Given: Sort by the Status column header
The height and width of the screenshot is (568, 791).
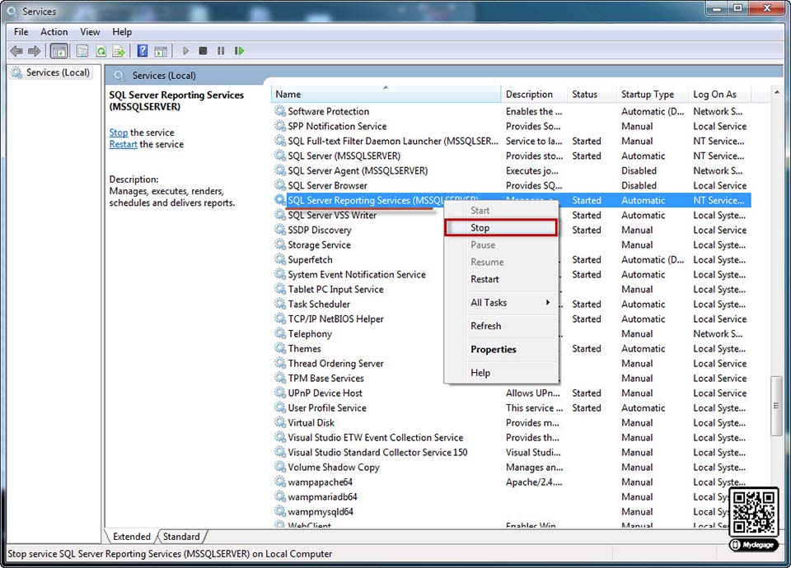Looking at the screenshot, I should [592, 94].
